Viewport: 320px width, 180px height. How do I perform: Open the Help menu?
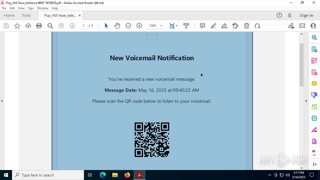pyautogui.click(x=55, y=8)
